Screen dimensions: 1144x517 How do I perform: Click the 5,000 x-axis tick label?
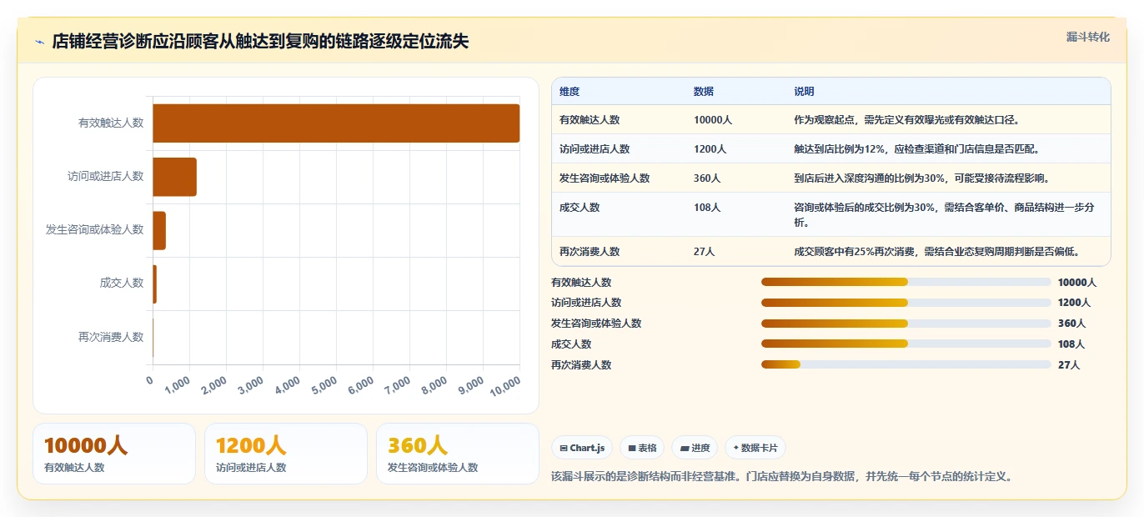(324, 386)
